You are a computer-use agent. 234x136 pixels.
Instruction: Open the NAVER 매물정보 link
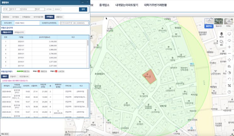[23, 71]
